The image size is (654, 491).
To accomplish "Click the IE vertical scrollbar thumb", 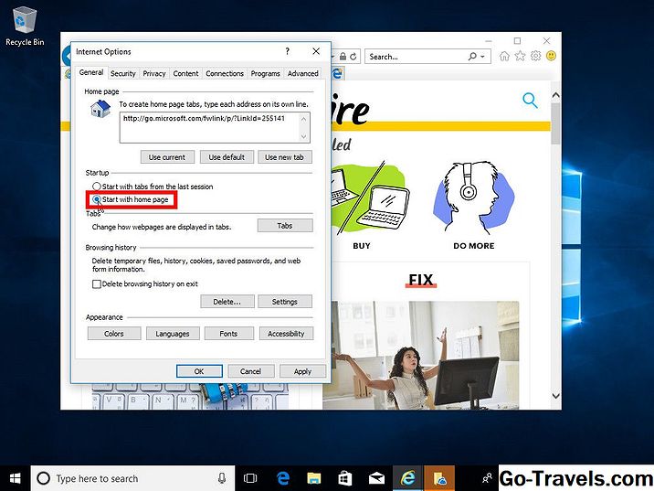I will pyautogui.click(x=555, y=123).
